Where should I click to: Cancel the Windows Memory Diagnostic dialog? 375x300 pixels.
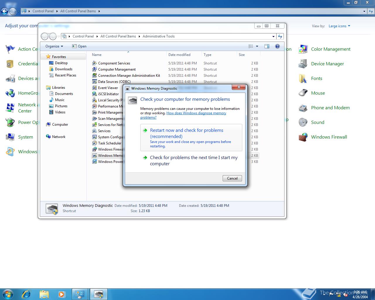(x=232, y=178)
